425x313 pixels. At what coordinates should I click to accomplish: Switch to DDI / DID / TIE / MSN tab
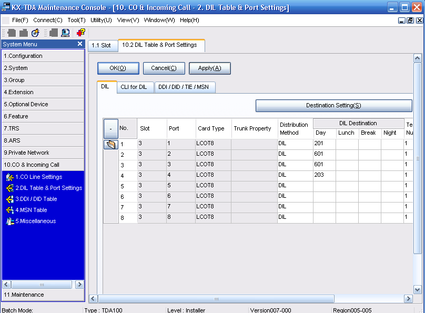(x=185, y=87)
